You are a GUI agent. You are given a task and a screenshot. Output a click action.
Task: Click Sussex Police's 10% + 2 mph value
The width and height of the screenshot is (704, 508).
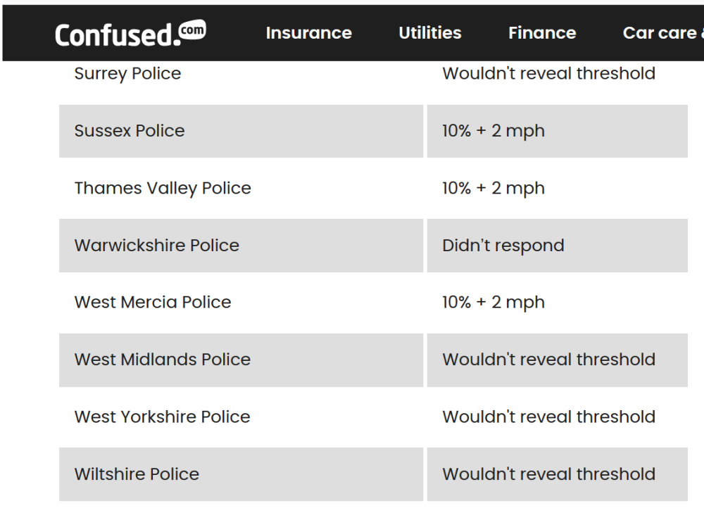coord(494,131)
